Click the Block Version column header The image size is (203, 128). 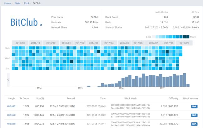pyautogui.click(x=191, y=99)
